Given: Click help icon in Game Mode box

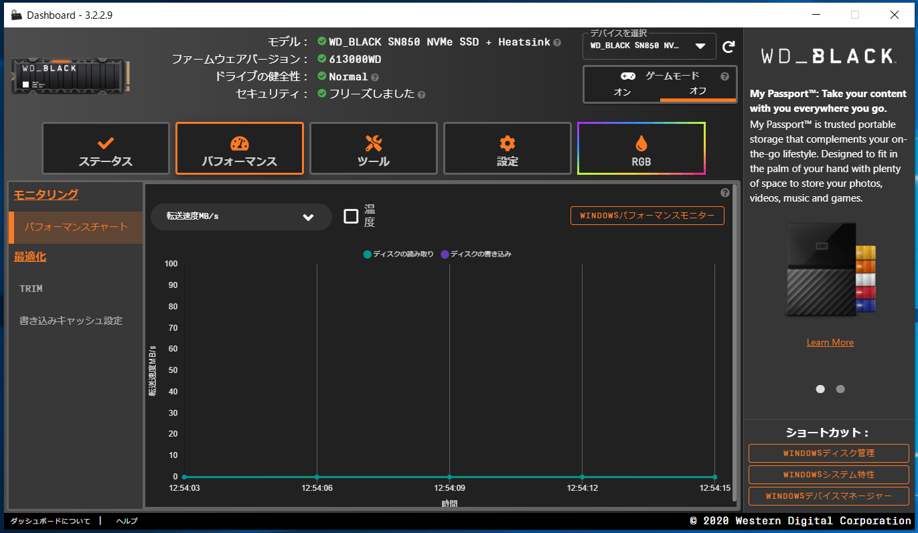Looking at the screenshot, I should 724,76.
